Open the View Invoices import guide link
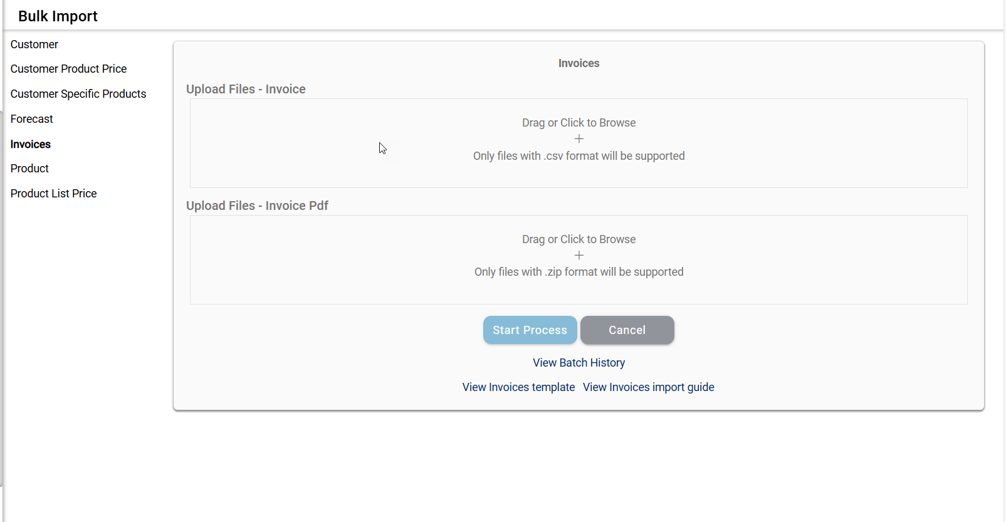The width and height of the screenshot is (1006, 522). (x=648, y=387)
